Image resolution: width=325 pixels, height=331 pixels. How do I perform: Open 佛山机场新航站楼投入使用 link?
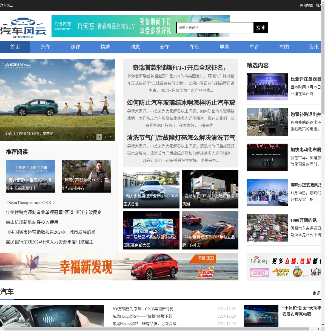(x=32, y=222)
